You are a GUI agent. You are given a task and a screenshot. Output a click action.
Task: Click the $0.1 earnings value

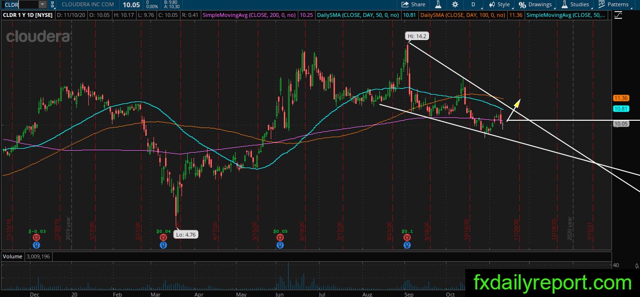point(407,232)
